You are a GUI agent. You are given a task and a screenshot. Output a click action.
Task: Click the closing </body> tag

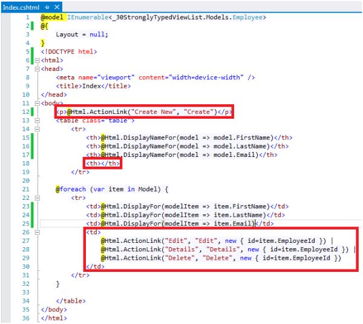click(54, 309)
